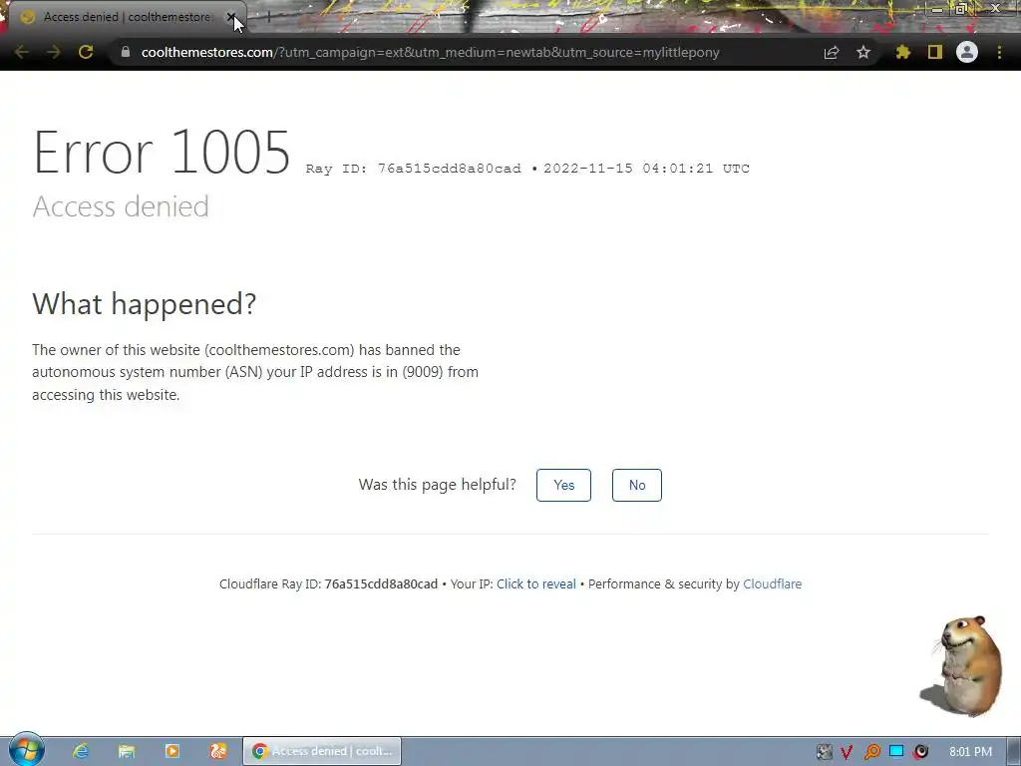Answer Yes to page helpful
This screenshot has height=766, width=1021.
tap(564, 486)
